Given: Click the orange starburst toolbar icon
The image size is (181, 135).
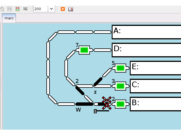Looking at the screenshot, I should (63, 9).
